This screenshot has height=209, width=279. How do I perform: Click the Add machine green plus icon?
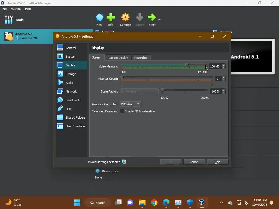[111, 17]
